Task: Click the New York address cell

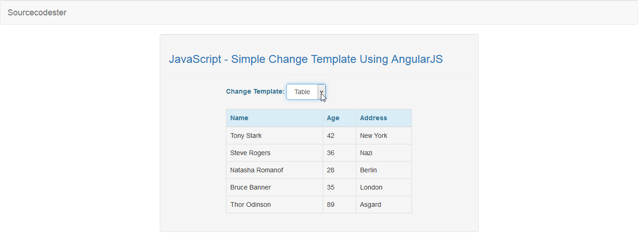Action: [x=384, y=136]
